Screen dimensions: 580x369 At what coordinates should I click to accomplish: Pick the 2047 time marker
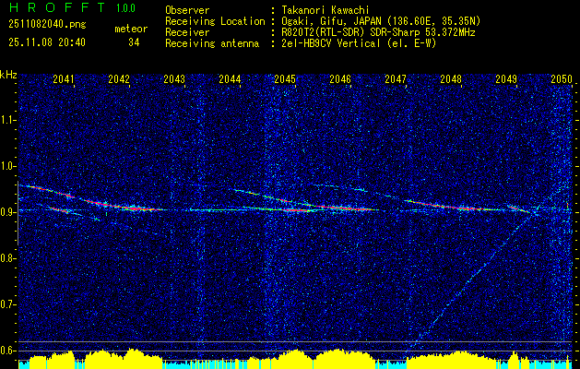pos(396,80)
